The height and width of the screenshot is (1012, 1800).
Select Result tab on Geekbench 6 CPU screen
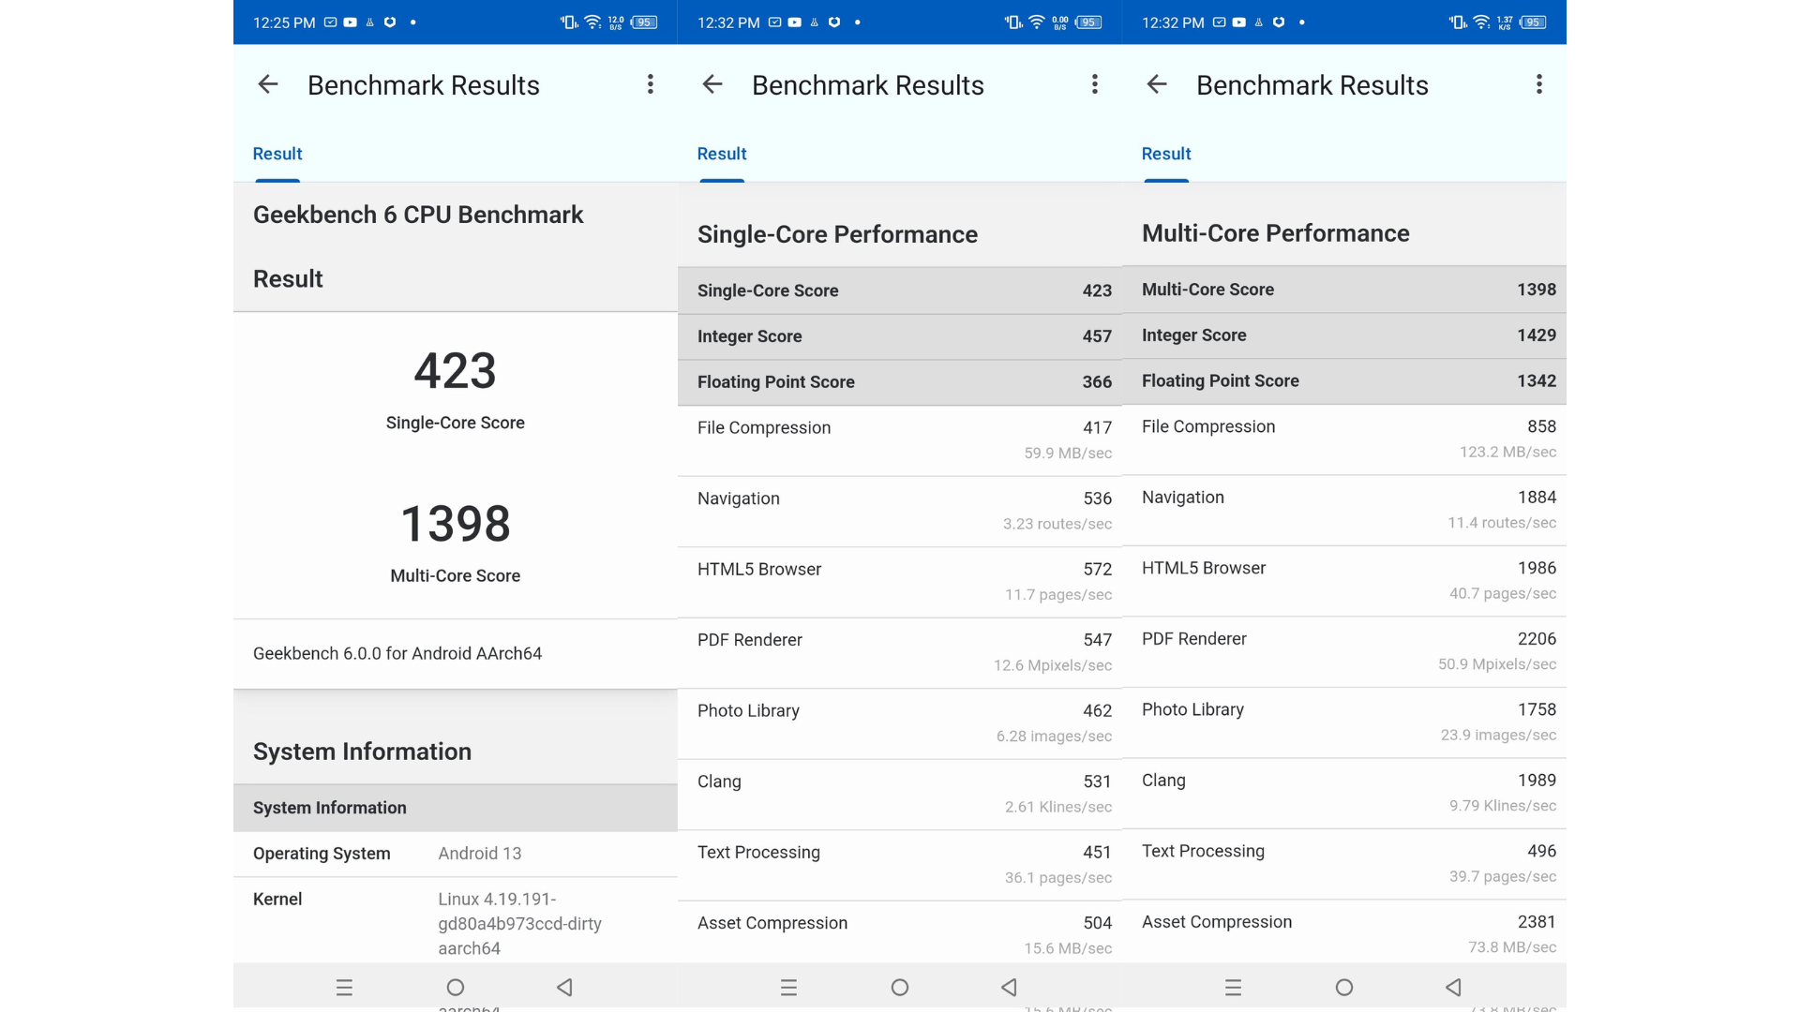[x=277, y=154]
